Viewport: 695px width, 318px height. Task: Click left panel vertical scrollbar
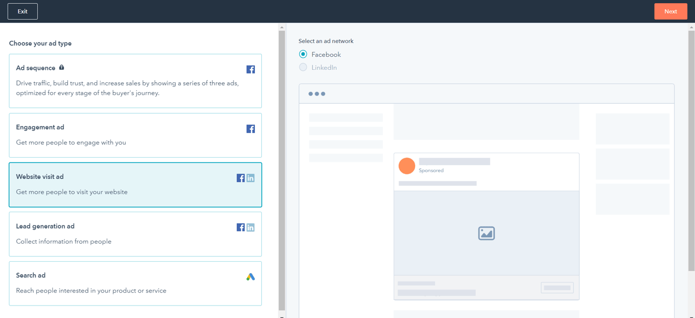click(282, 170)
